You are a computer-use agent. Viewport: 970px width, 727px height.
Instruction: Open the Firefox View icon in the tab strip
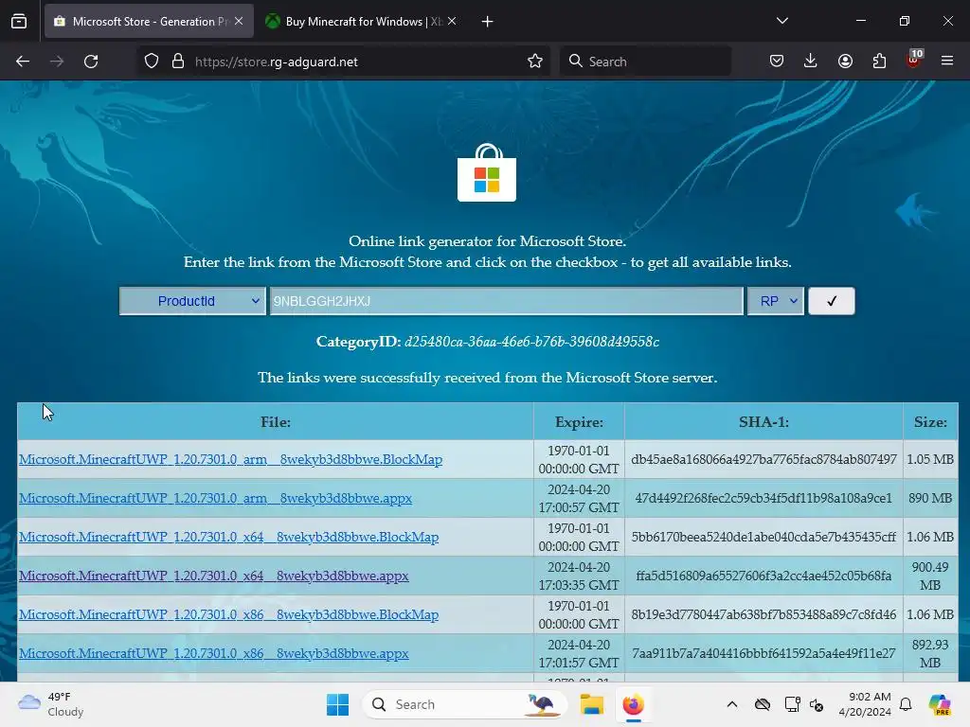pyautogui.click(x=19, y=21)
